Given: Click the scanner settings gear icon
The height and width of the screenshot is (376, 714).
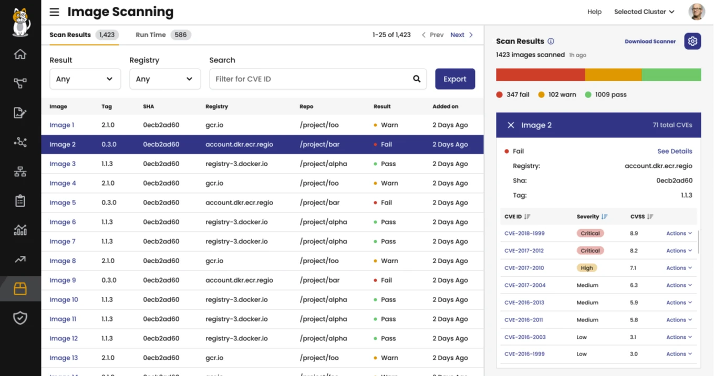Looking at the screenshot, I should click(692, 41).
